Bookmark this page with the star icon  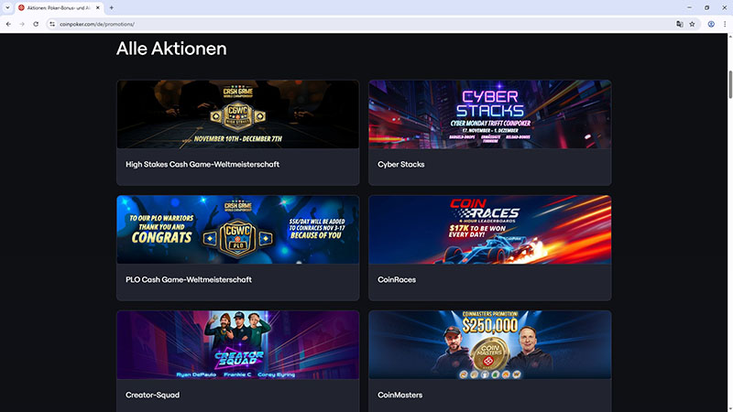click(692, 24)
